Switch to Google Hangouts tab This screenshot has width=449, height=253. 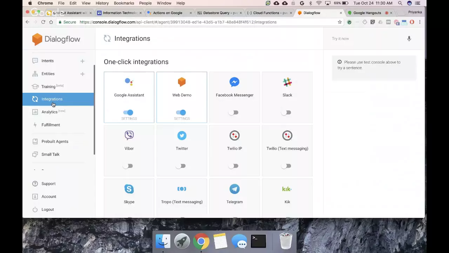[x=369, y=13]
